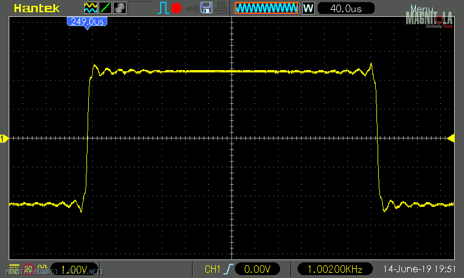Click the 249.0us trigger position marker
The height and width of the screenshot is (278, 464).
(87, 23)
